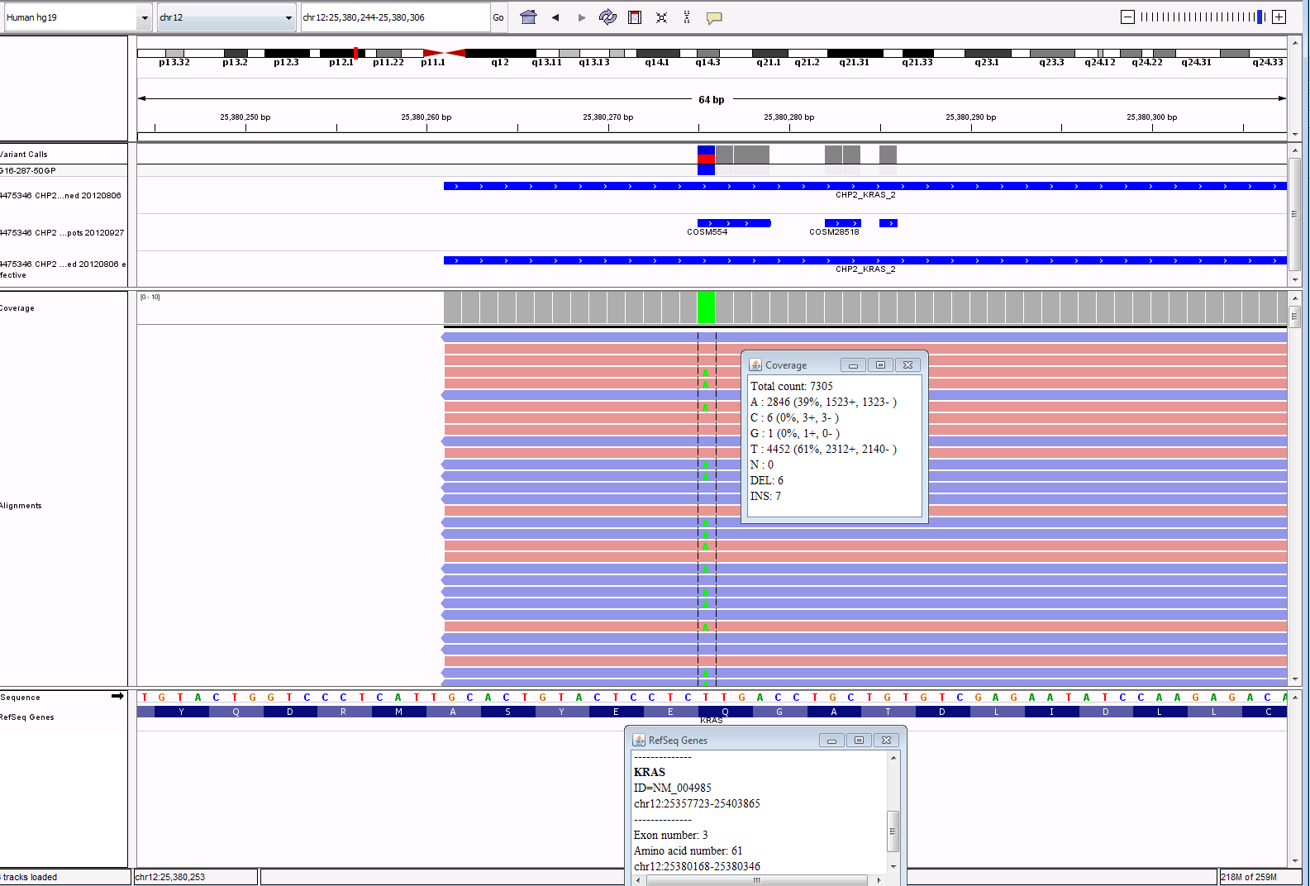Click the resize tracks to fit icon
Viewport: 1310px width, 886px height.
[661, 17]
